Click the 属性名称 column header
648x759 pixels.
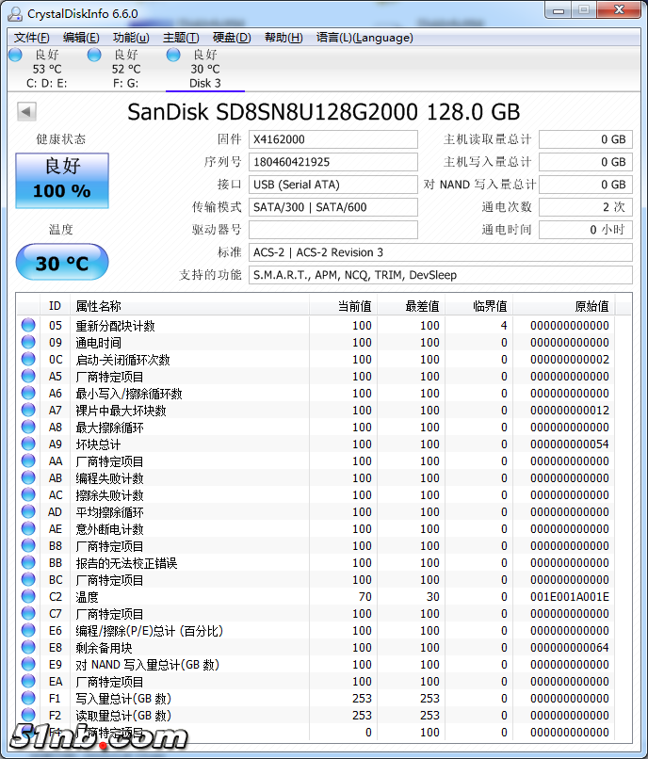(x=99, y=306)
